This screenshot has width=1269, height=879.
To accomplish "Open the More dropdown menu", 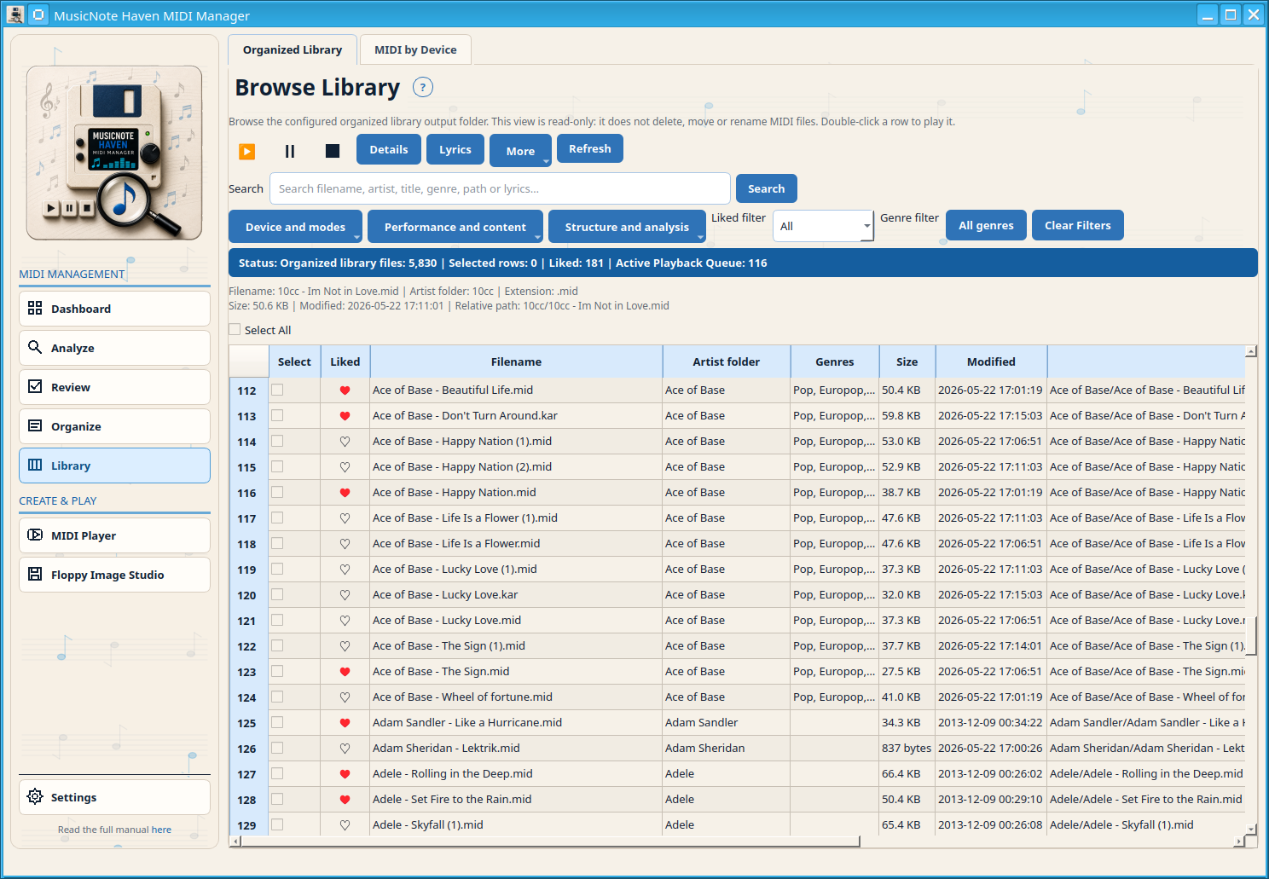I will click(520, 150).
